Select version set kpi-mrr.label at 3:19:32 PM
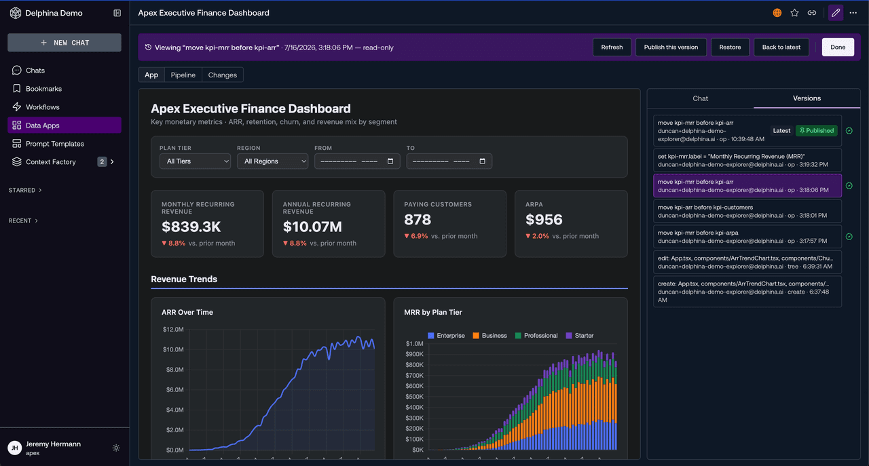The image size is (869, 466). point(747,160)
